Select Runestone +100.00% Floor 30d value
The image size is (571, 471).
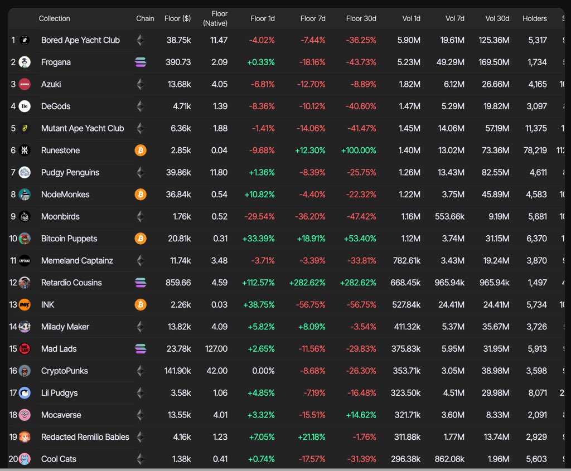(x=359, y=150)
